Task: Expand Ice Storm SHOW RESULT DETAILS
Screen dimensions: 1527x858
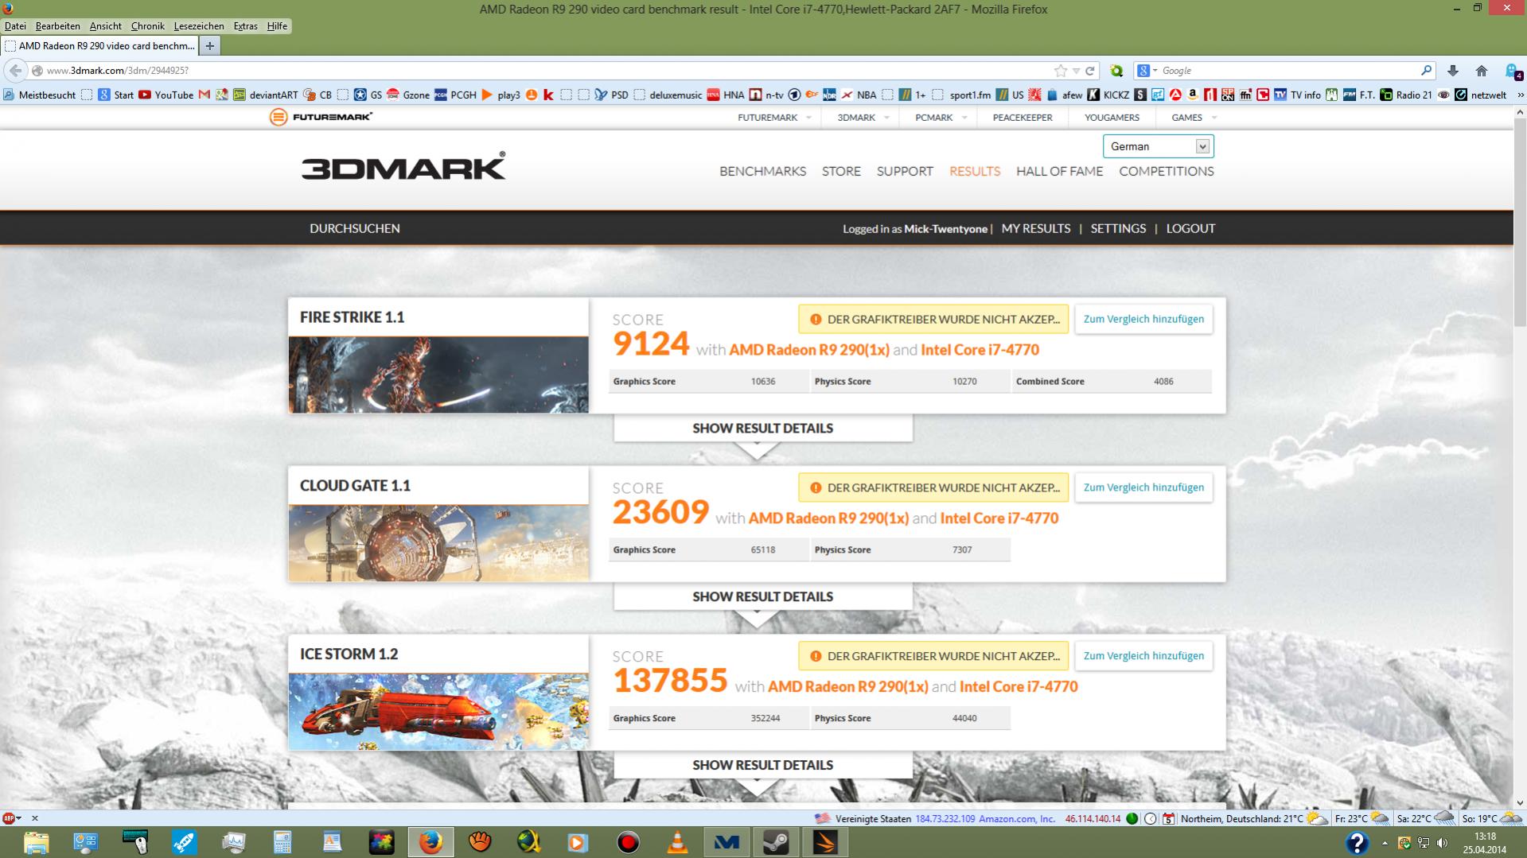Action: pos(762,765)
